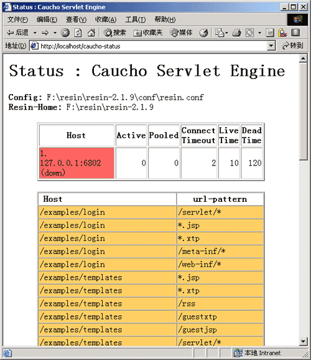Click the Windows logo throbber
This screenshot has height=360, width=311.
tap(298, 19)
